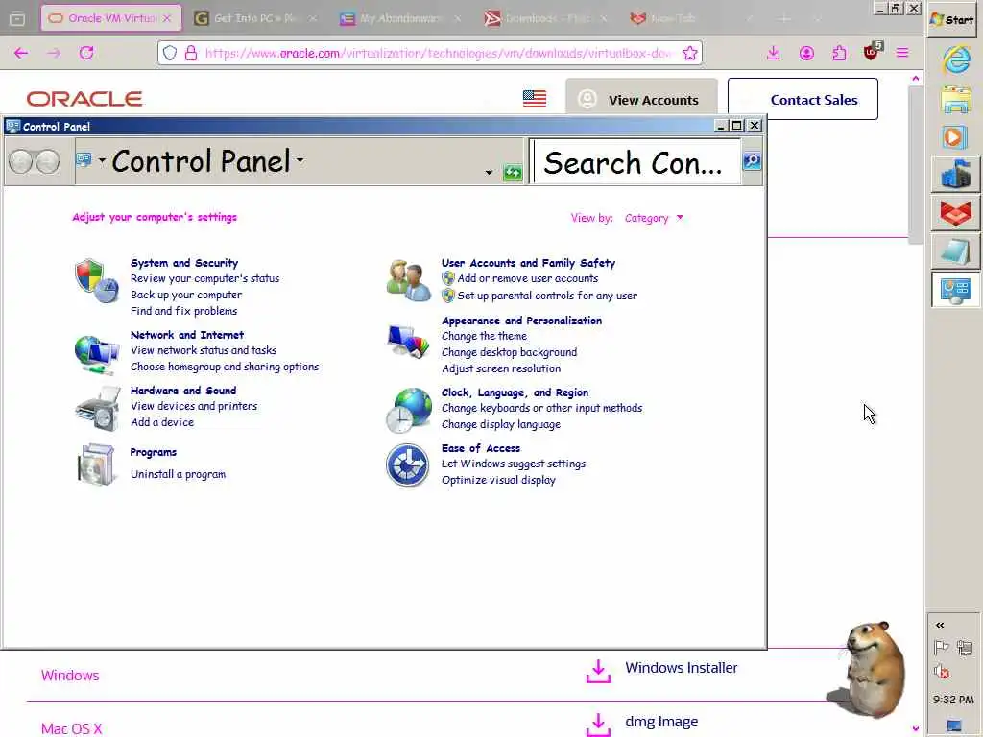Click Optimize visual display link

pyautogui.click(x=498, y=480)
